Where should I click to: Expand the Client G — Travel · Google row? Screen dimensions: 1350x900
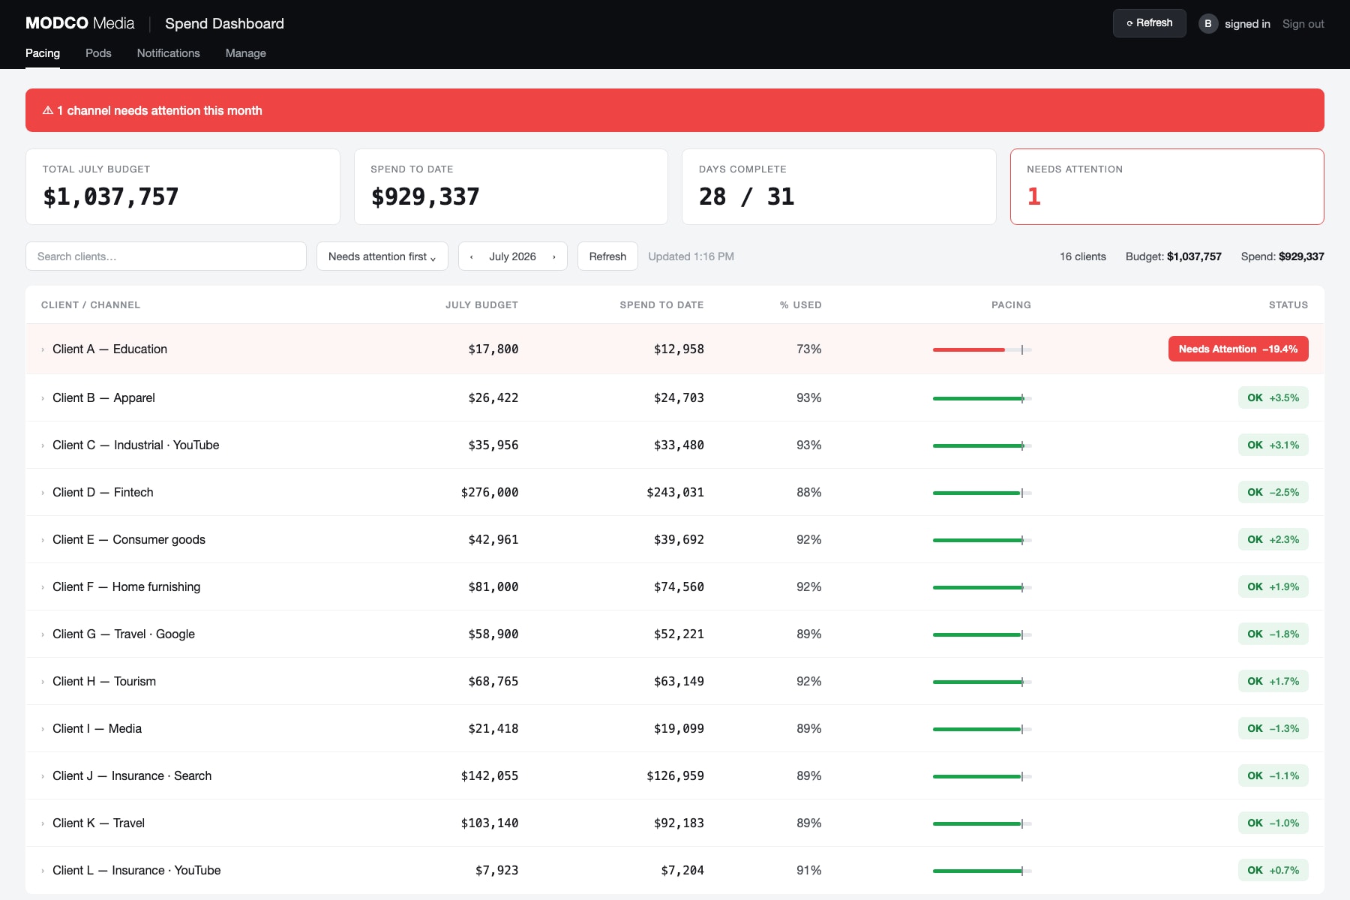point(43,634)
